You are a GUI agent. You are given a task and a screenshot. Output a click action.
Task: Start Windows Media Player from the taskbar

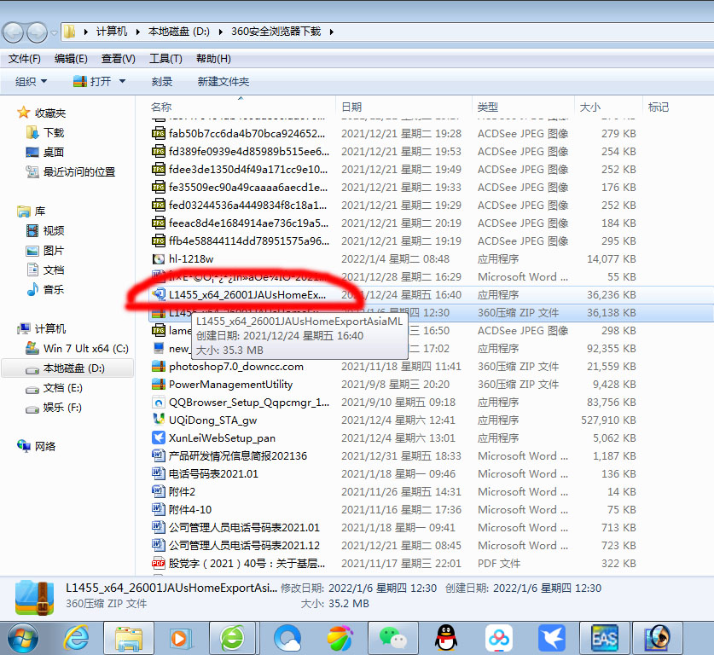[181, 638]
